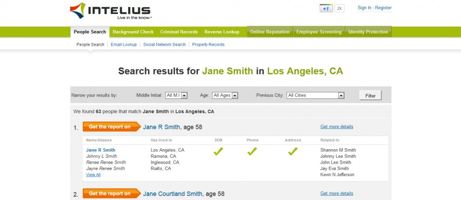Click the Filter button
461x200 pixels.
[371, 96]
